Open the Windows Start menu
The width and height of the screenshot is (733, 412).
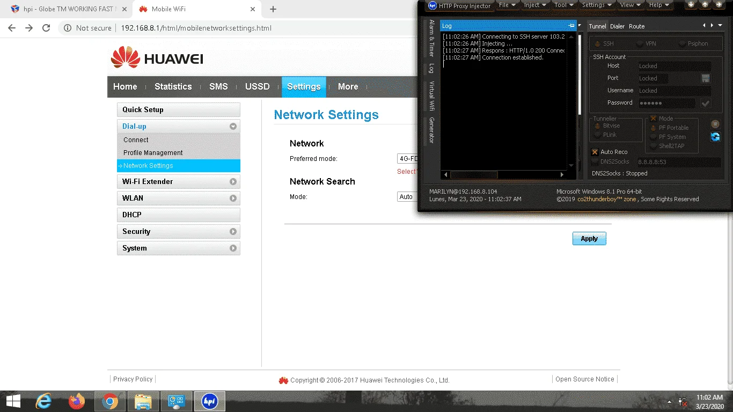(x=13, y=401)
